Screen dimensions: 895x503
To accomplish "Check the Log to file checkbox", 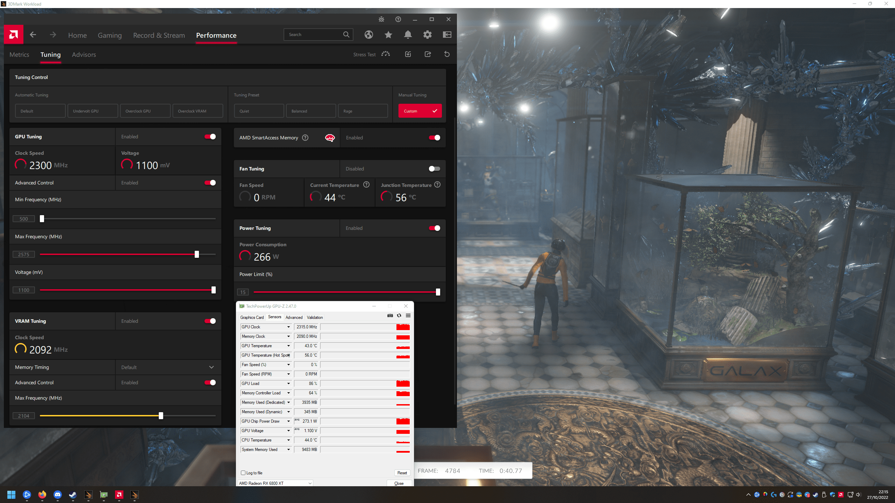I will point(243,473).
